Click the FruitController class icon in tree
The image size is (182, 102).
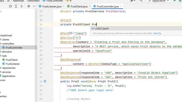coord(3,48)
